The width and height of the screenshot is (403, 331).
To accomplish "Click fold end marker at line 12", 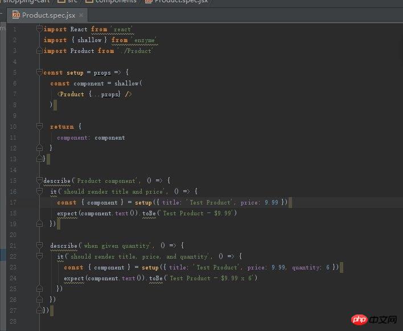I will [x=39, y=148].
